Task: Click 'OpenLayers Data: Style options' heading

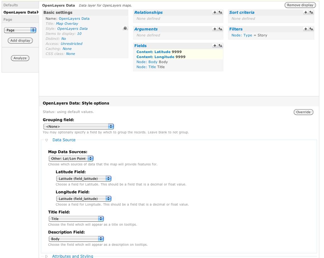Action: click(76, 103)
